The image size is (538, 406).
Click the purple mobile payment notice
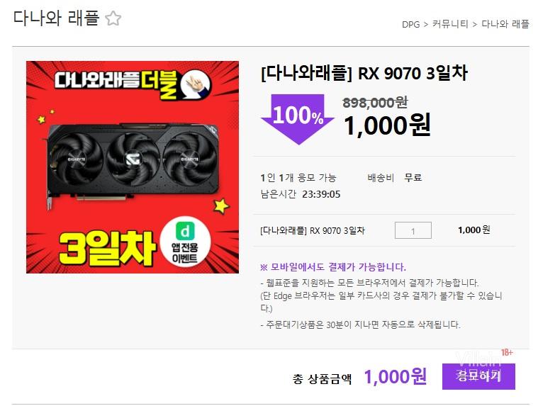[333, 267]
